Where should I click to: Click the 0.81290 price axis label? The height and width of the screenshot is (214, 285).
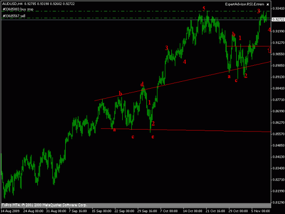click(x=279, y=202)
